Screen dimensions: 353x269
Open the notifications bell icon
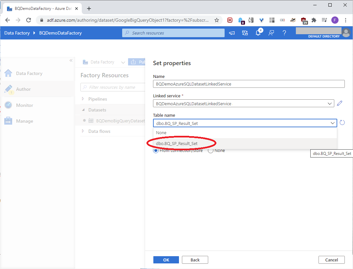click(258, 33)
